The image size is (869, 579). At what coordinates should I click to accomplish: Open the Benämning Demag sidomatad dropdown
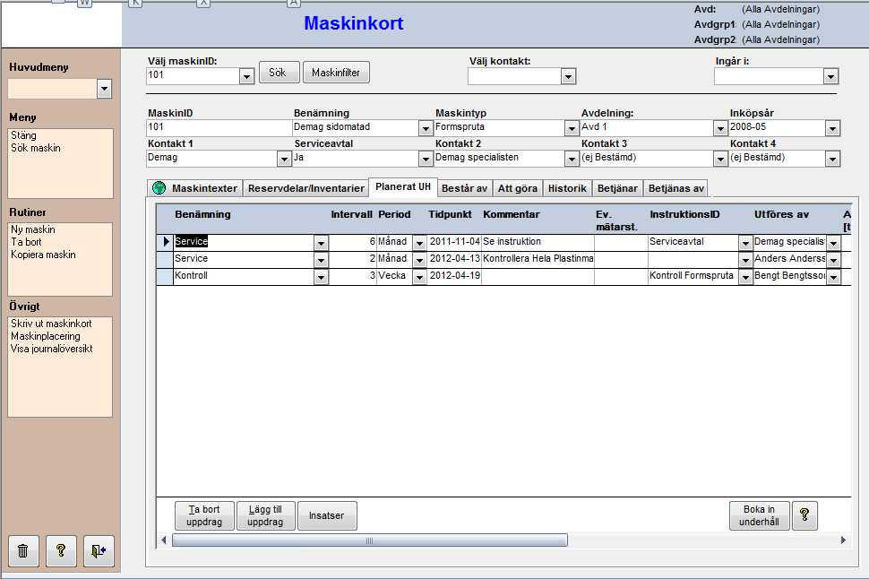(x=425, y=129)
